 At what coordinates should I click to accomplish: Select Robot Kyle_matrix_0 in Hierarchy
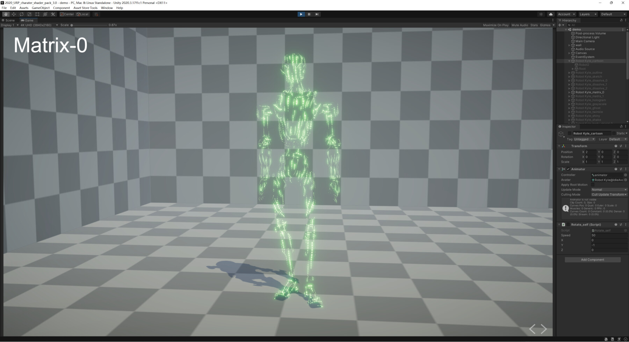[x=590, y=92]
